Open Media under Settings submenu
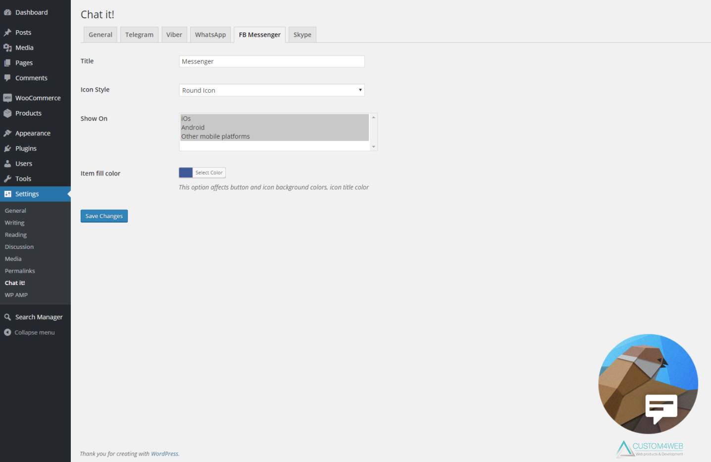The height and width of the screenshot is (462, 711). 13,259
